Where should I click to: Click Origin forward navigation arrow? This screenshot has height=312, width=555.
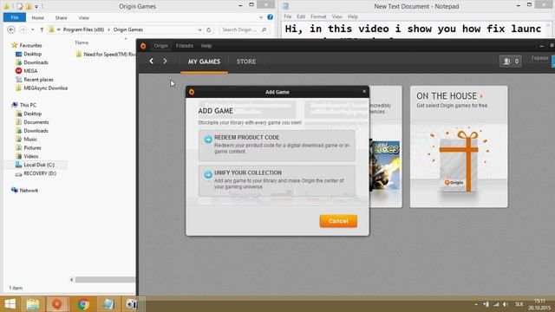click(165, 61)
